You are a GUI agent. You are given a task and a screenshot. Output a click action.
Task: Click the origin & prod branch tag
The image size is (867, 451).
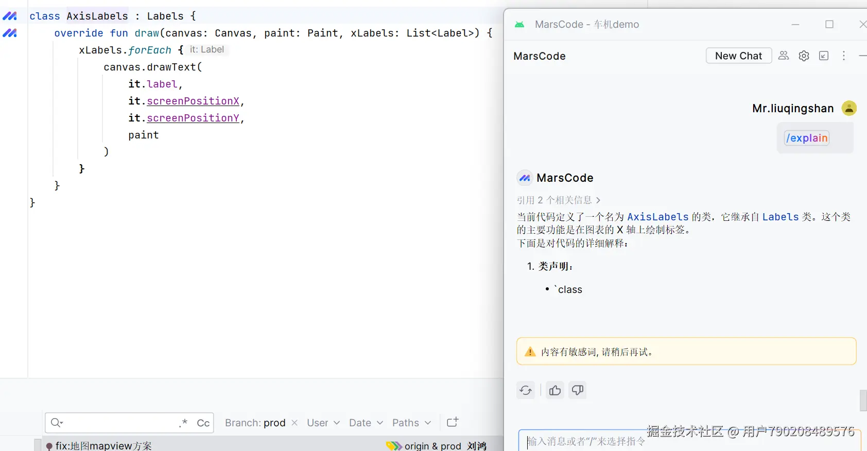point(432,446)
